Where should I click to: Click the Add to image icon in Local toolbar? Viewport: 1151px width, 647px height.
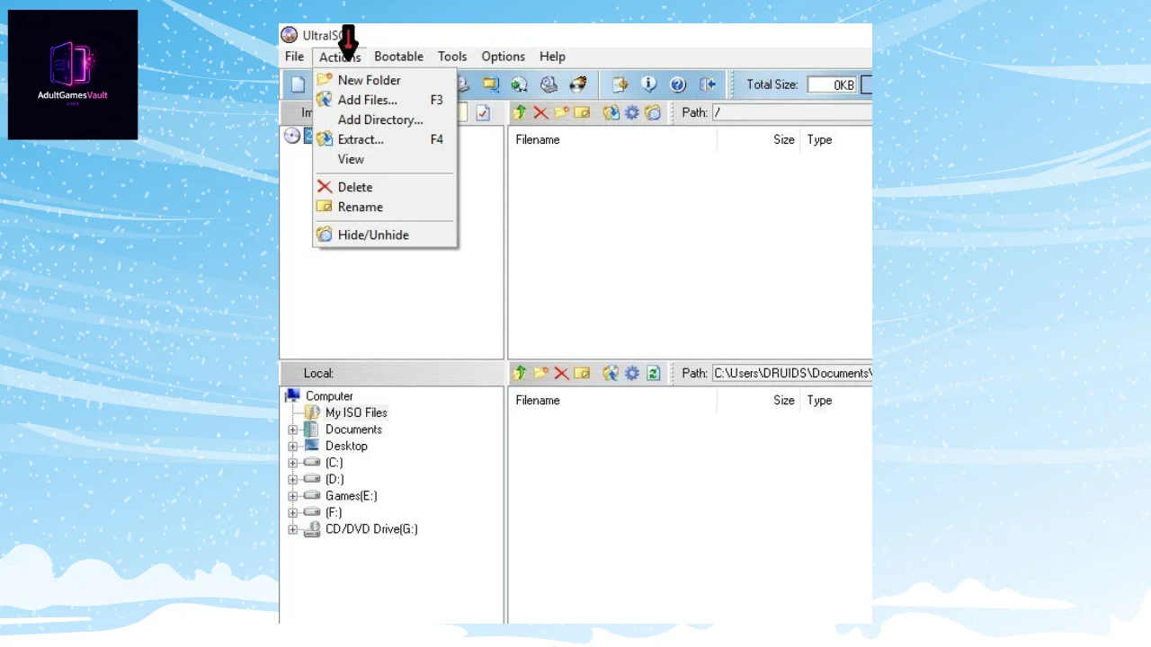pyautogui.click(x=611, y=373)
